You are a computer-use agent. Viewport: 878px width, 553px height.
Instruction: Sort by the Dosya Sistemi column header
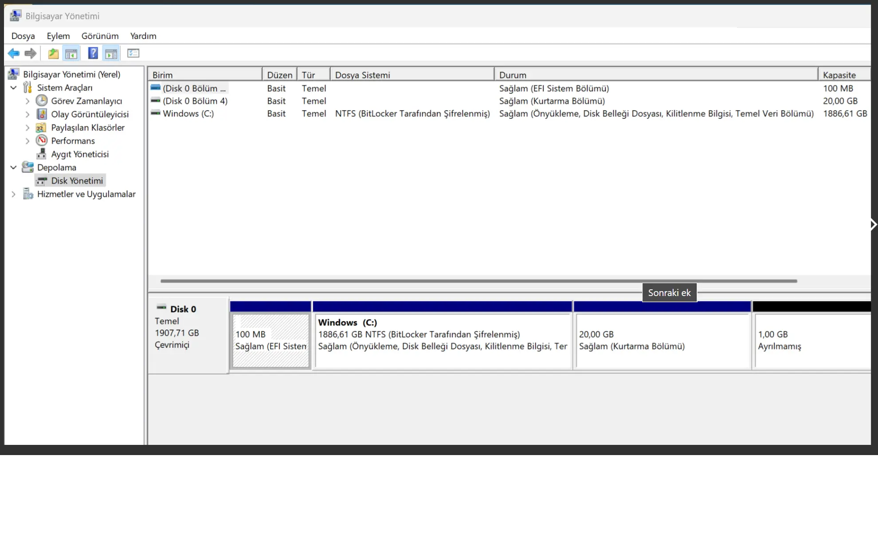point(412,75)
